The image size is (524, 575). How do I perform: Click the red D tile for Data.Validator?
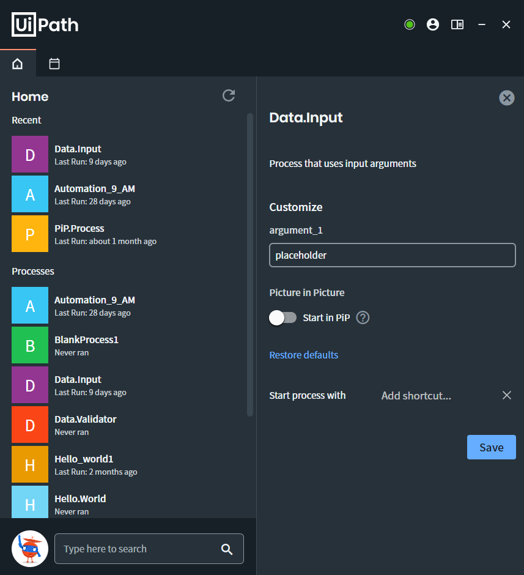click(x=30, y=425)
